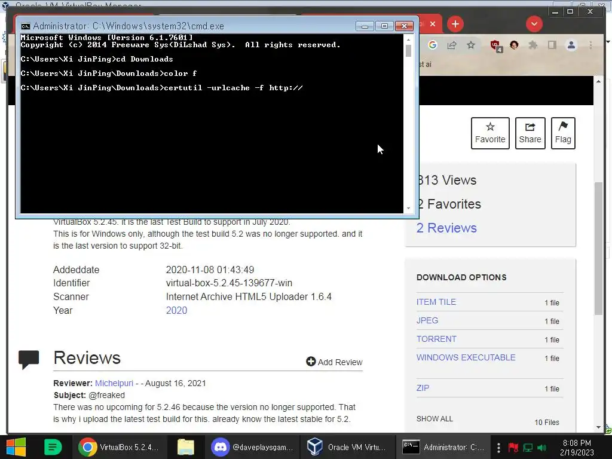The height and width of the screenshot is (459, 612).
Task: Open uBlock Origin extension icon
Action: pos(496,45)
